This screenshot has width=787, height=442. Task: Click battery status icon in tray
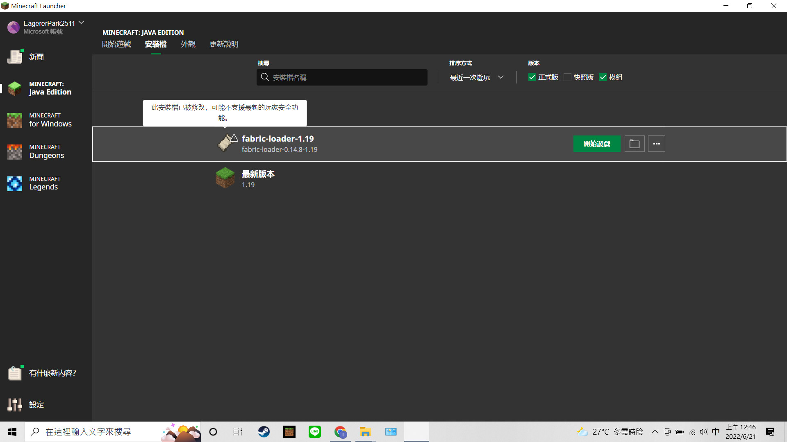click(680, 432)
